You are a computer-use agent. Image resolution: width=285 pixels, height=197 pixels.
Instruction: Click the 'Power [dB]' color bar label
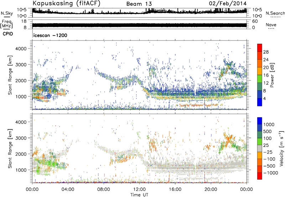click(x=272, y=75)
